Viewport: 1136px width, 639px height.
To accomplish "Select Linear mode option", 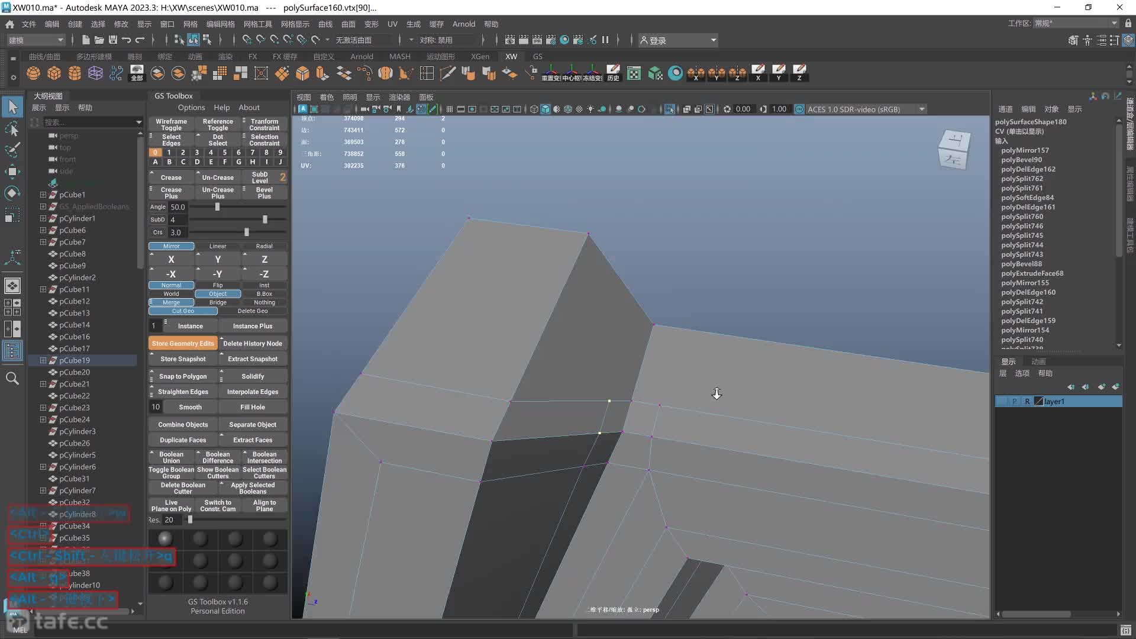I will tap(218, 246).
